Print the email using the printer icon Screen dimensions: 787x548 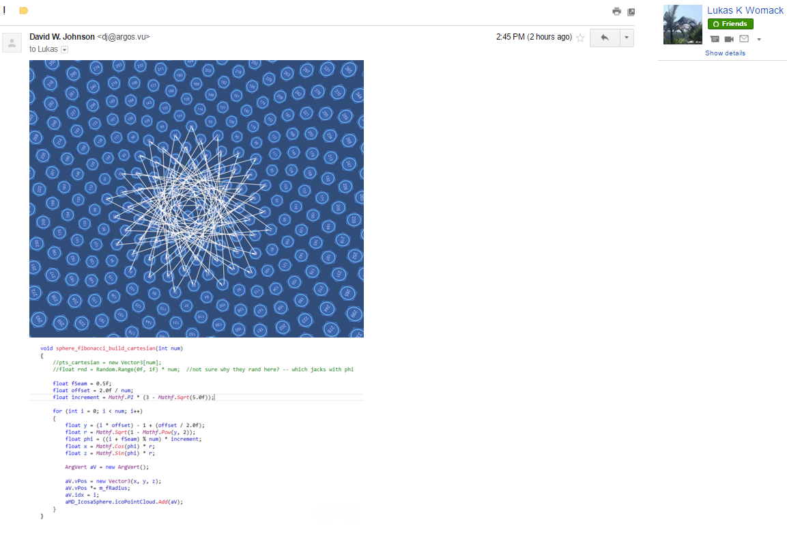coord(616,12)
